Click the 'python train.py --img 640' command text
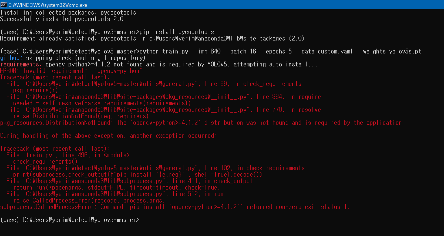This screenshot has height=236, width=444. (x=180, y=51)
